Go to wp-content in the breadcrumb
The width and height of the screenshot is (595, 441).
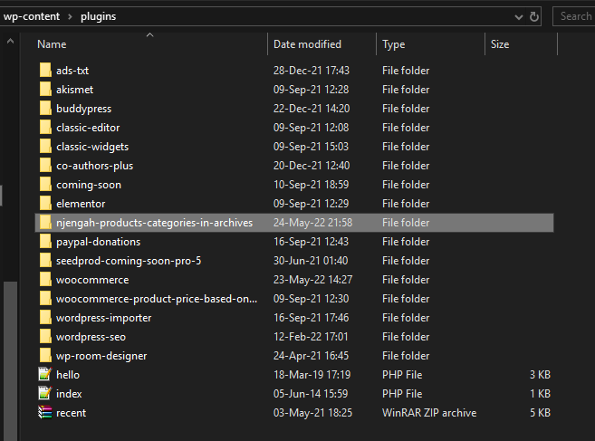(32, 16)
